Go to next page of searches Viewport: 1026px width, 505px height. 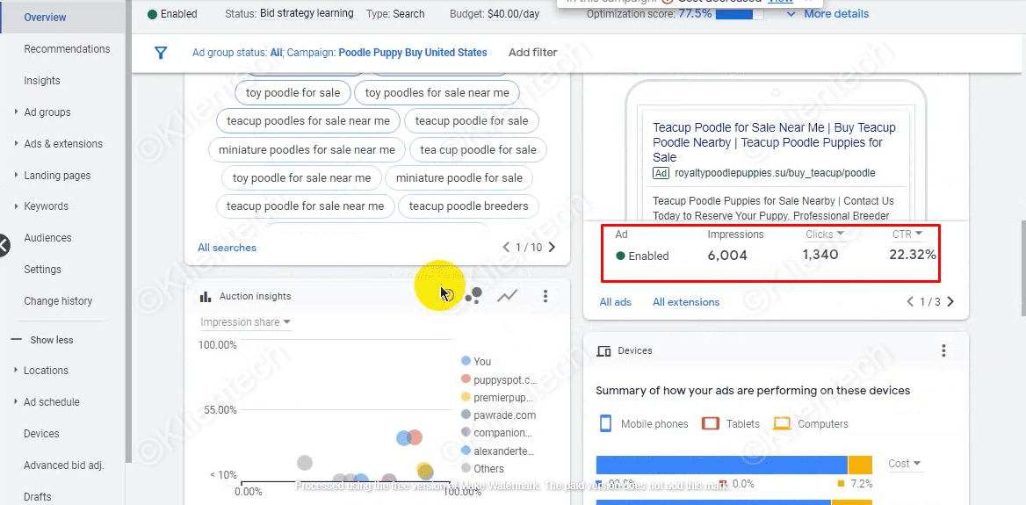point(552,248)
